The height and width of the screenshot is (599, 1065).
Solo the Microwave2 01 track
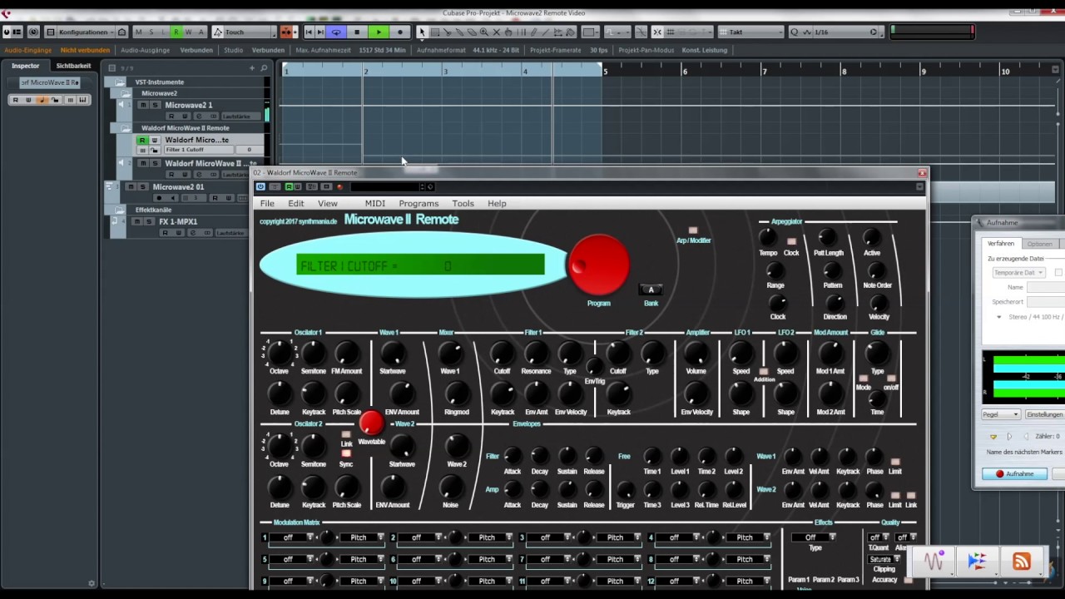(142, 187)
